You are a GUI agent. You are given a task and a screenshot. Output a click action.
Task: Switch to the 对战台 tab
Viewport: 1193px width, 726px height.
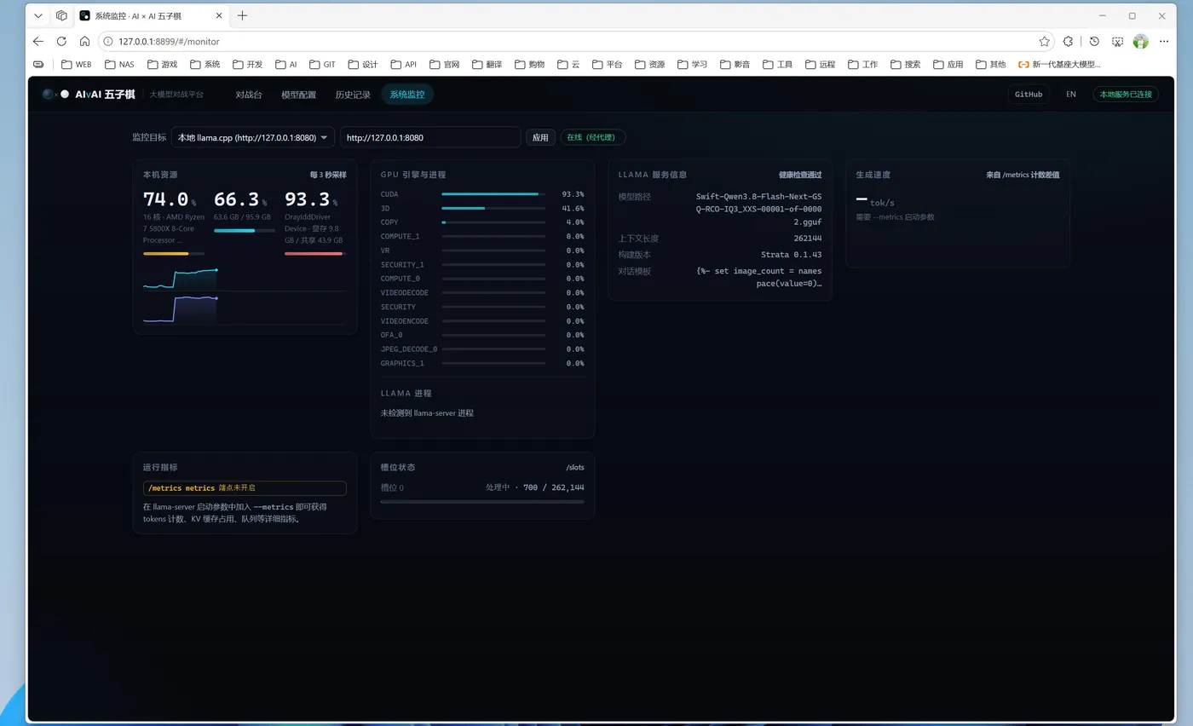coord(249,95)
